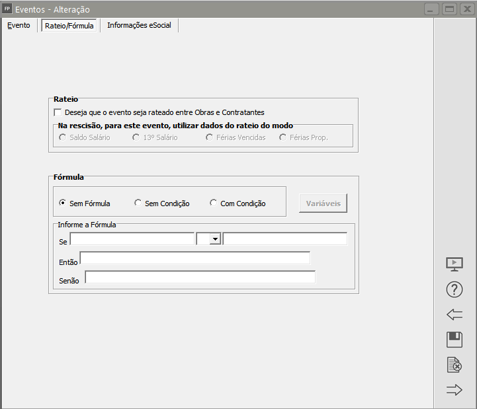The height and width of the screenshot is (409, 477).
Task: Click into the Senão formula field
Action: (x=200, y=278)
